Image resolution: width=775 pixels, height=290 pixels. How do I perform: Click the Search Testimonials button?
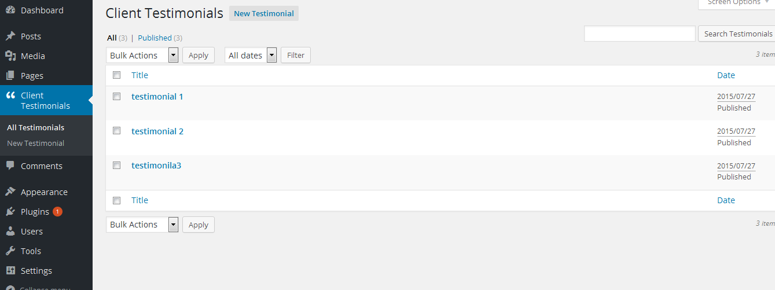(737, 34)
